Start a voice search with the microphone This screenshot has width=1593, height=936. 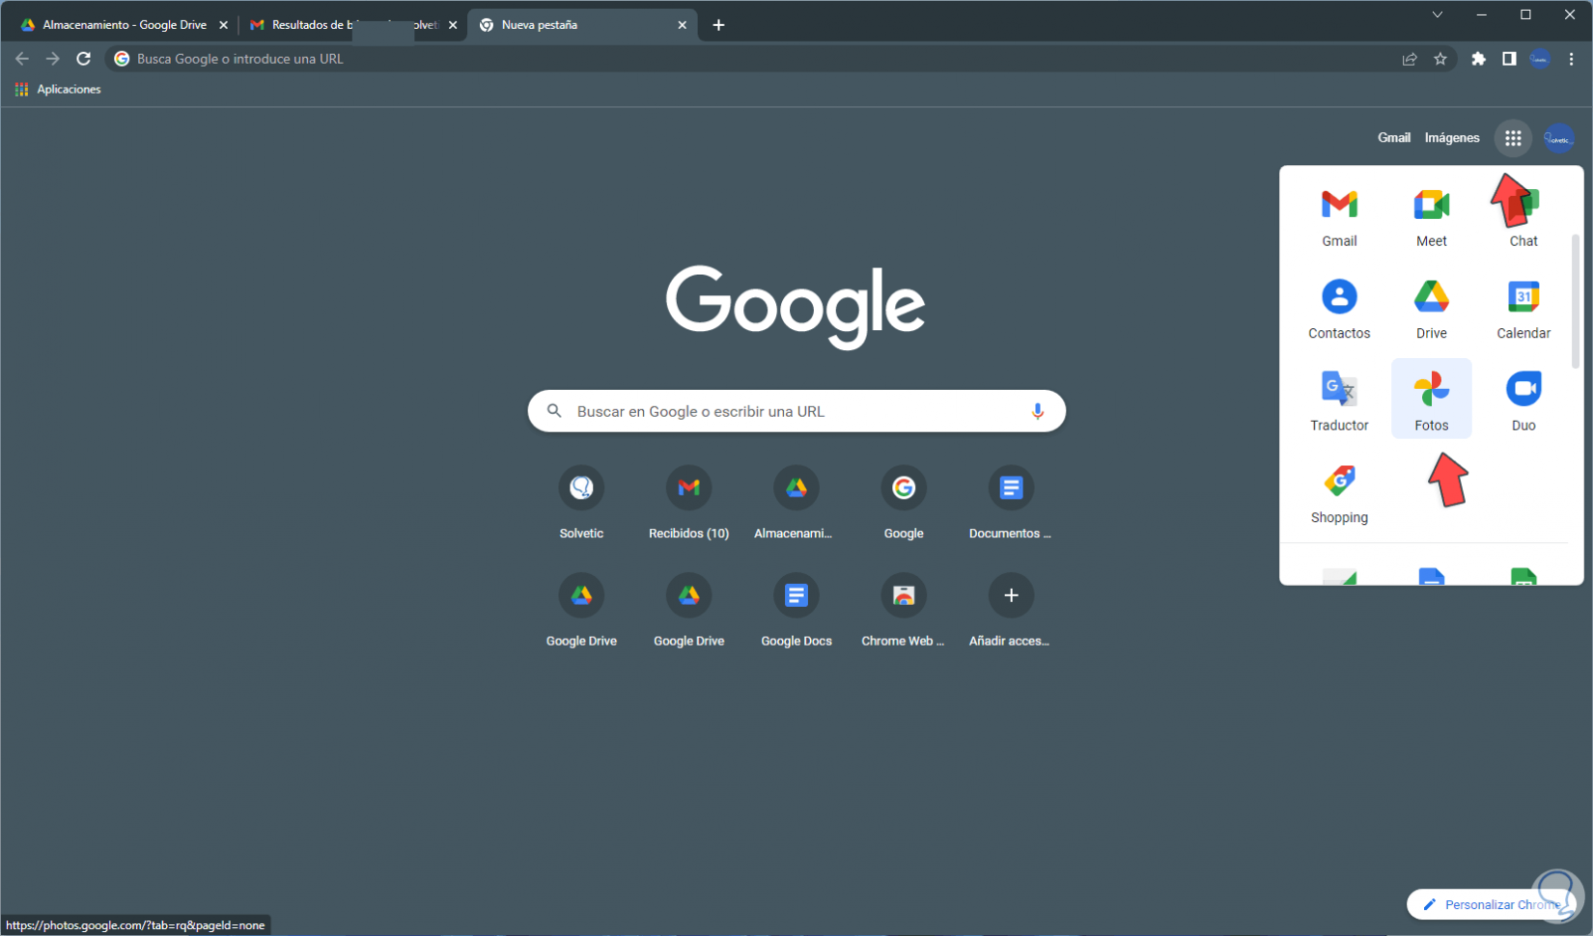(1037, 411)
